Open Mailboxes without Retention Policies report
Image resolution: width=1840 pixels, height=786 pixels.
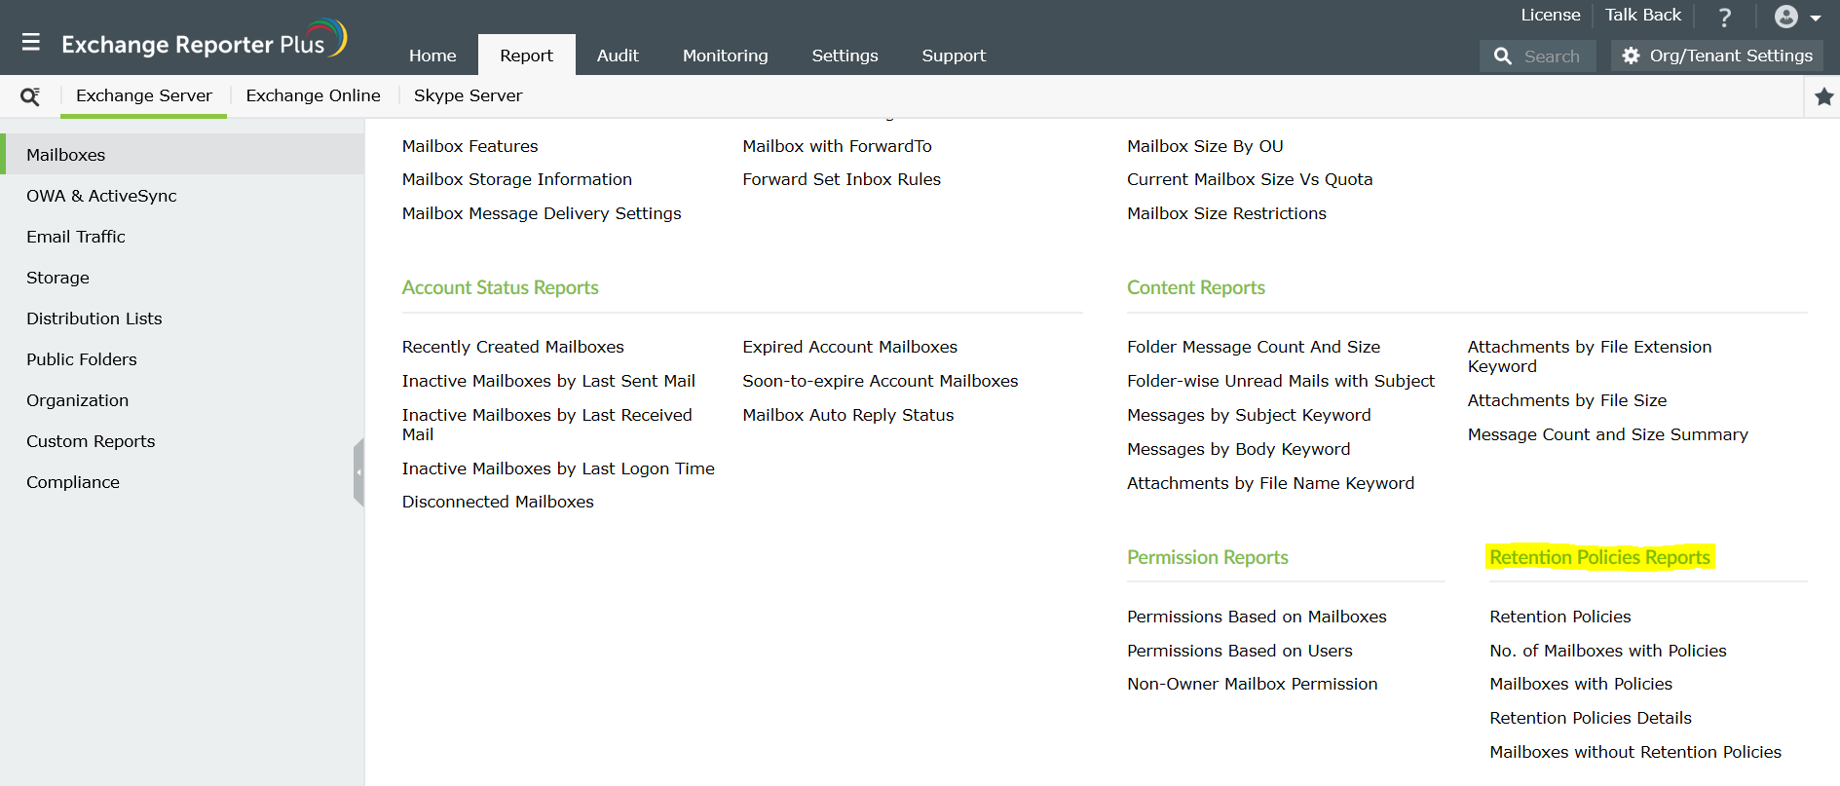pyautogui.click(x=1634, y=752)
